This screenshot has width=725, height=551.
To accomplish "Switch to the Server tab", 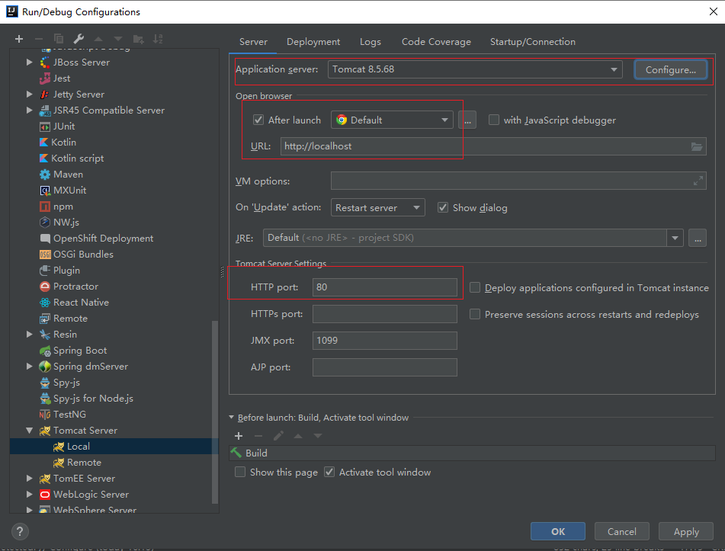I will click(x=253, y=42).
